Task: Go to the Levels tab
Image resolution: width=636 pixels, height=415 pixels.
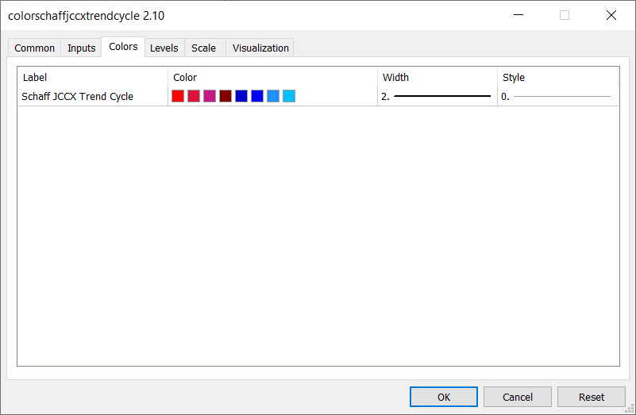Action: coord(164,48)
